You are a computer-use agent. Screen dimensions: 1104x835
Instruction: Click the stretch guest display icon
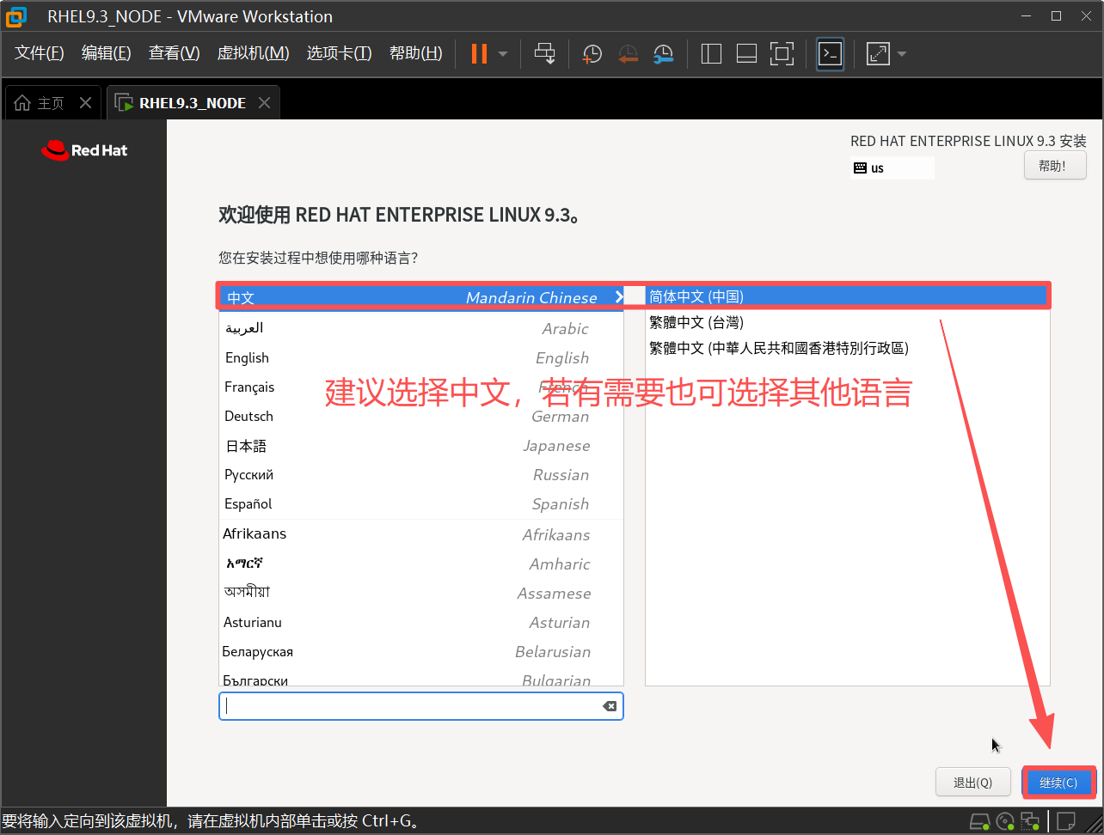(878, 54)
